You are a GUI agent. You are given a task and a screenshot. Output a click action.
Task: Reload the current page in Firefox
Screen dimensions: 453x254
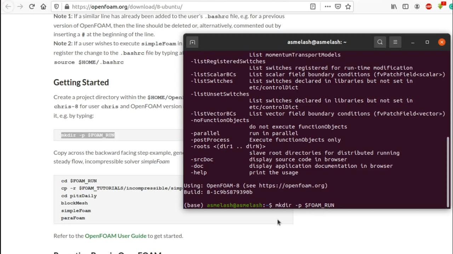31,6
